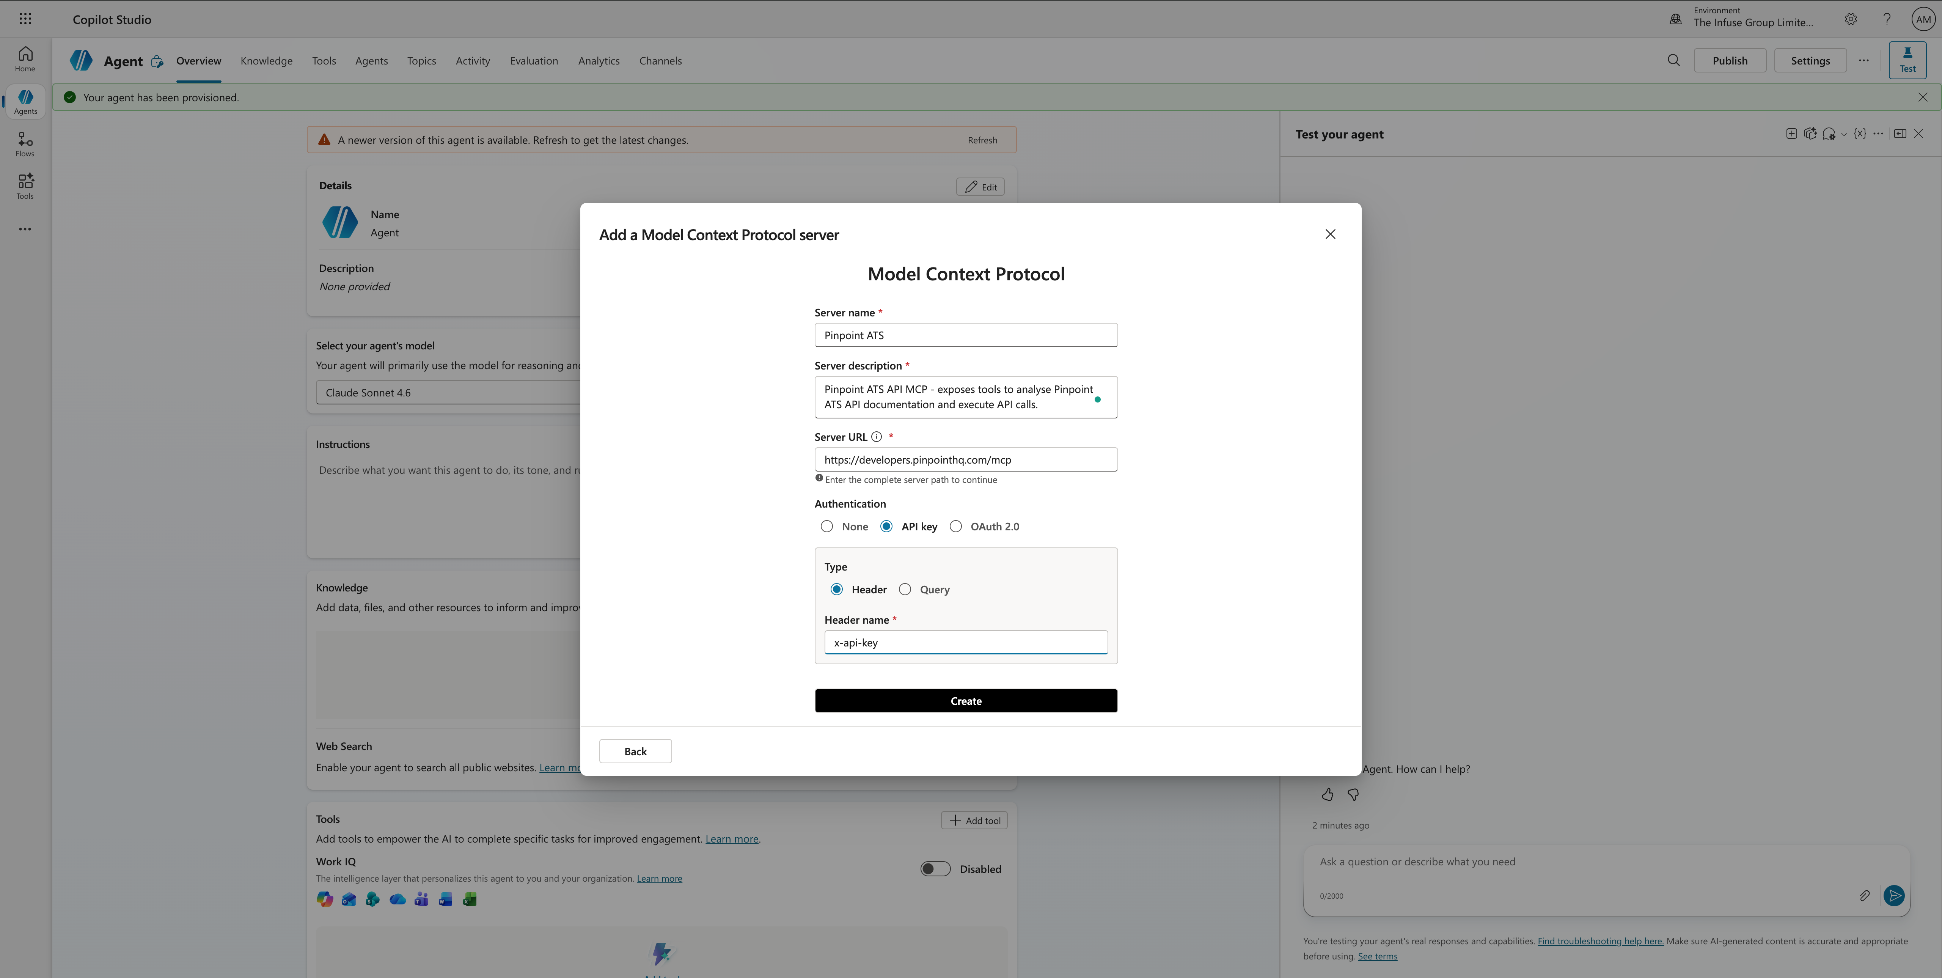Close the Add MCP server dialog

pyautogui.click(x=1330, y=234)
